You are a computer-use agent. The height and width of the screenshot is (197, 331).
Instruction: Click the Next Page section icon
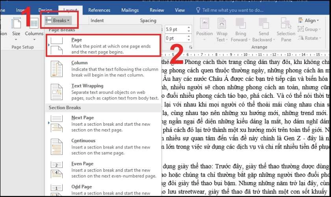click(x=57, y=124)
